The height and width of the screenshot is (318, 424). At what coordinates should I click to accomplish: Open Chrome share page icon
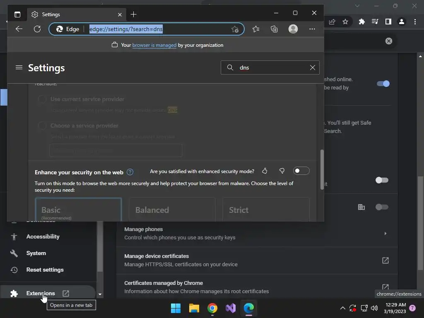pos(332,22)
